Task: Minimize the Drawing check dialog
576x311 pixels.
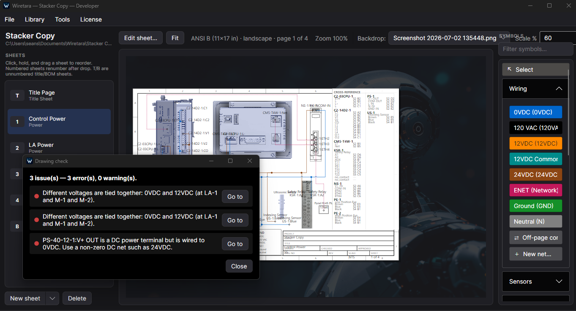Action: point(211,161)
